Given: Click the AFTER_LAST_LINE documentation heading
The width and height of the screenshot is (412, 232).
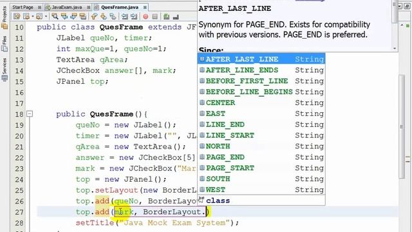Looking at the screenshot, I should tap(234, 8).
